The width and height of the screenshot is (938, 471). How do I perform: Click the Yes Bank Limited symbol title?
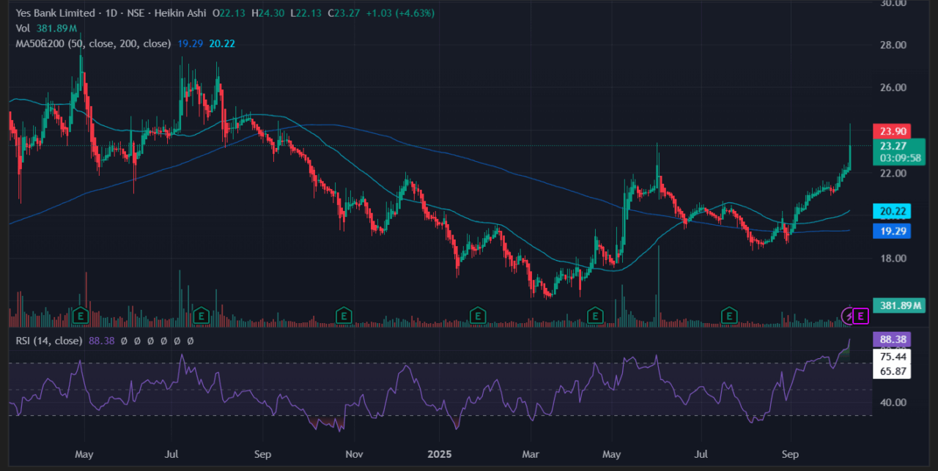click(56, 13)
